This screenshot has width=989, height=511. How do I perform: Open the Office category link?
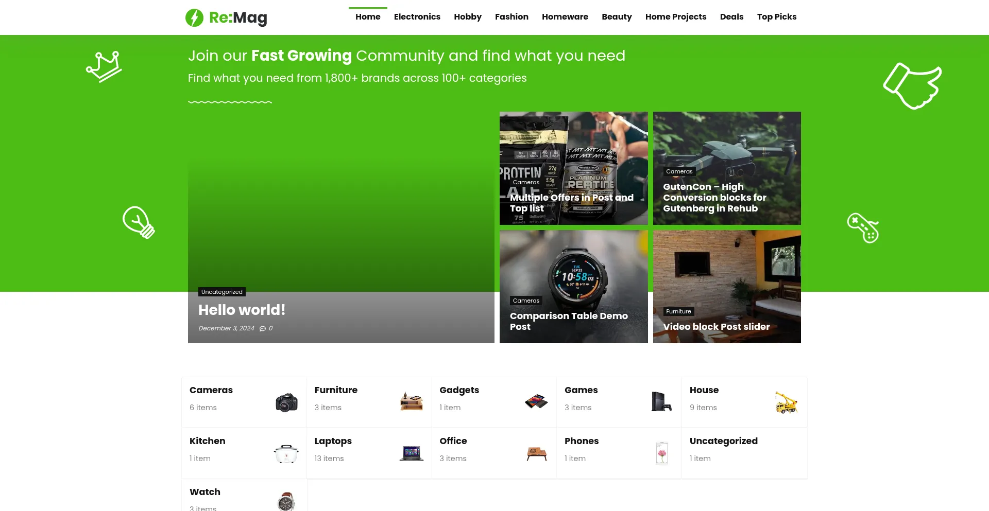[x=453, y=441]
